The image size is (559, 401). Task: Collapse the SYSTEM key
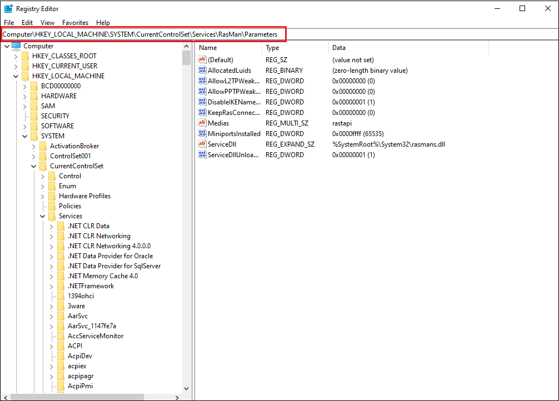[24, 136]
